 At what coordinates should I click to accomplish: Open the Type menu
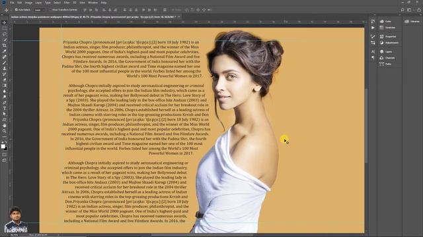48,3
